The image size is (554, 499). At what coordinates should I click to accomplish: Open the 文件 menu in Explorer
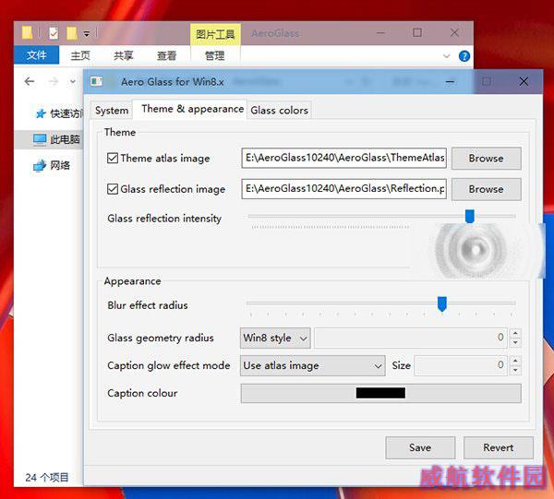(36, 55)
